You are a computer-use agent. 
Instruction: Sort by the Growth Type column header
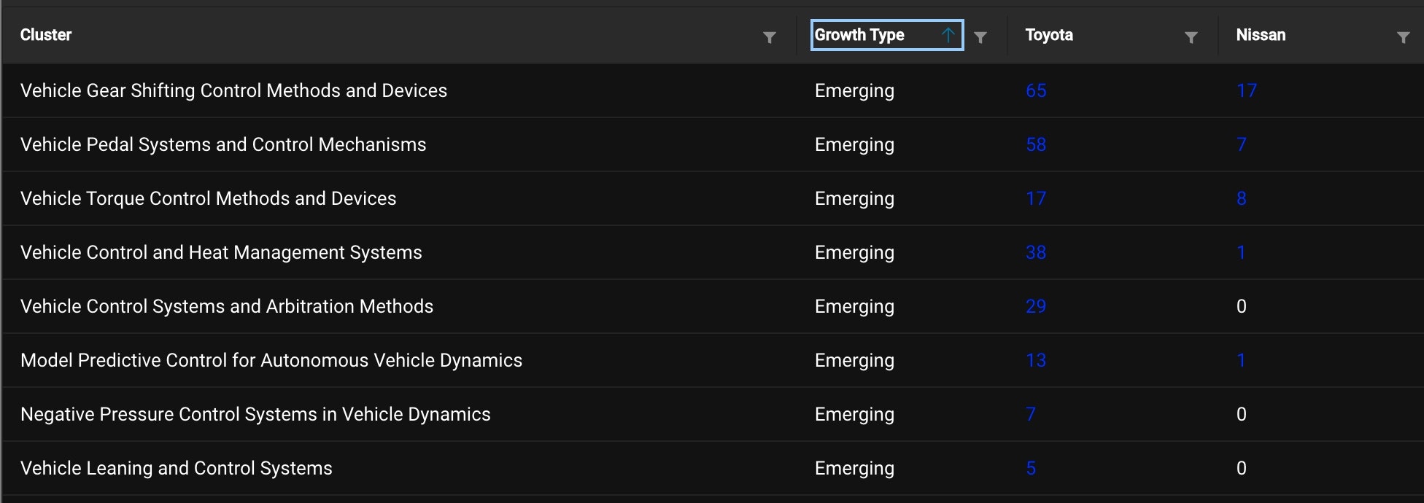tap(859, 35)
